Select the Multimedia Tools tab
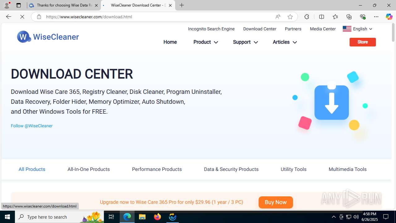Screen dimensions: 396x223 347,169
